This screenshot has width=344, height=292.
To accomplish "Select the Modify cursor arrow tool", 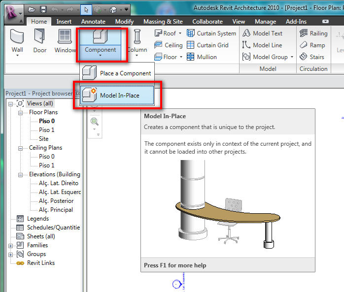I will tap(86, 10).
